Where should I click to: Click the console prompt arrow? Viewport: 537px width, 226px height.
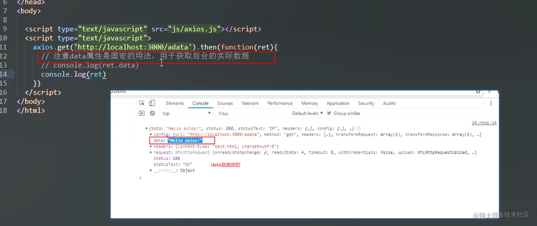pyautogui.click(x=140, y=177)
